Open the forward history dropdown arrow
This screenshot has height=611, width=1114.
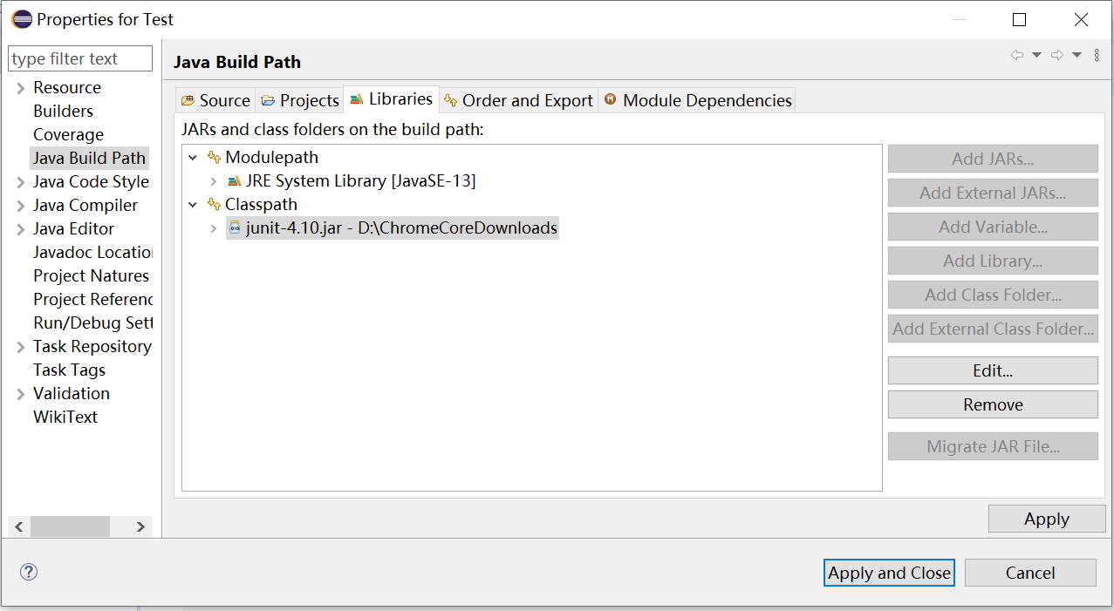click(x=1076, y=55)
